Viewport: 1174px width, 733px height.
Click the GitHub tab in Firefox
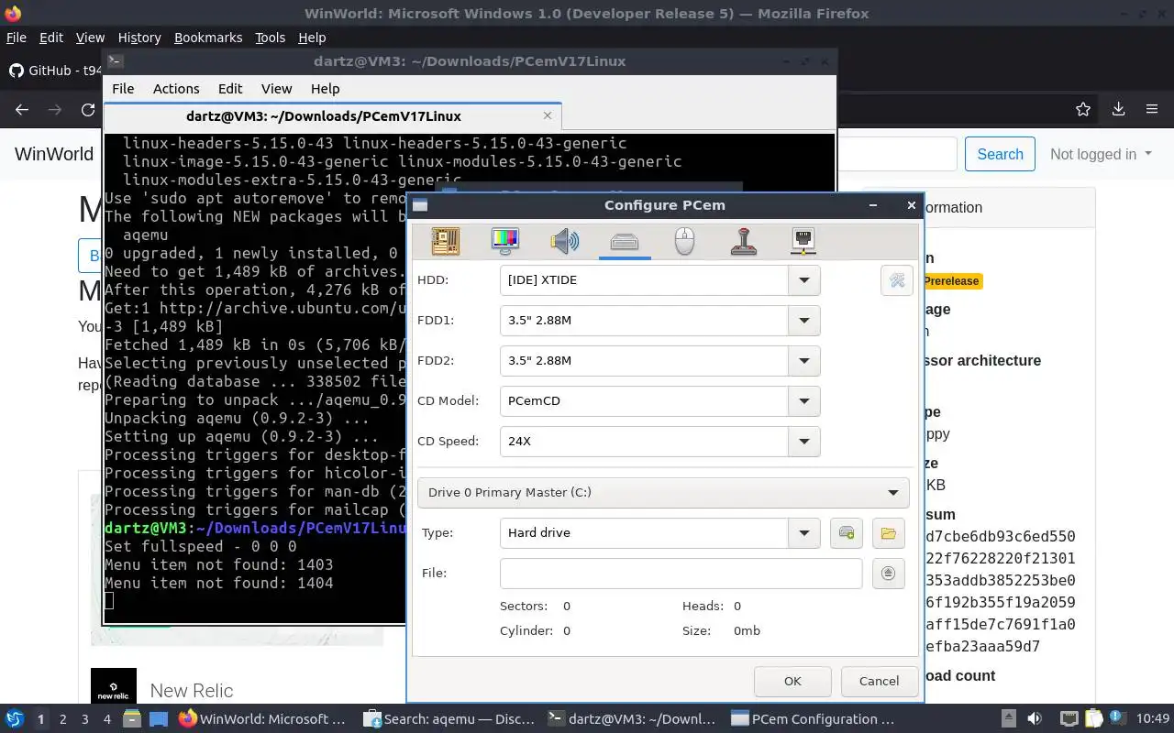pos(55,71)
